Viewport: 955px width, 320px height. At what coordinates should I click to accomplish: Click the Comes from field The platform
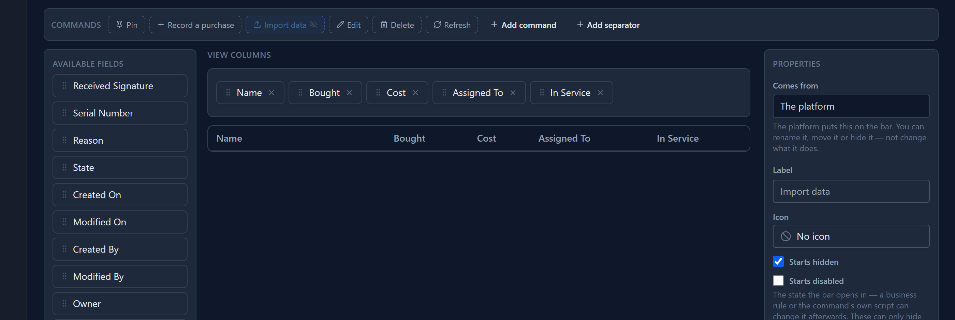click(x=851, y=106)
